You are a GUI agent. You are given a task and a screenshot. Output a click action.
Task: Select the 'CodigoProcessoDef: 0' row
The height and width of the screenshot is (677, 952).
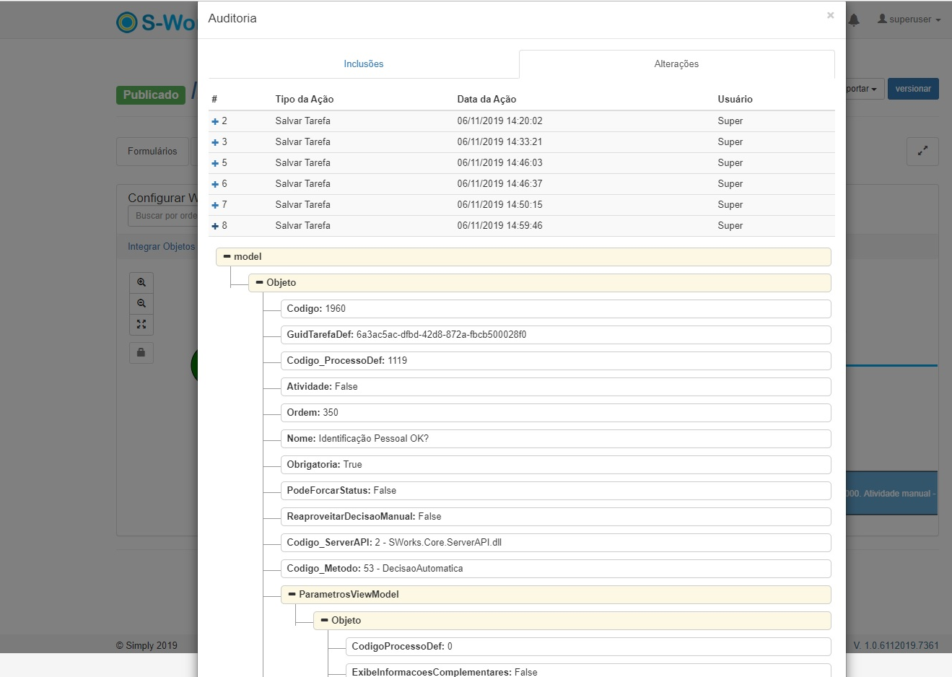(x=588, y=647)
